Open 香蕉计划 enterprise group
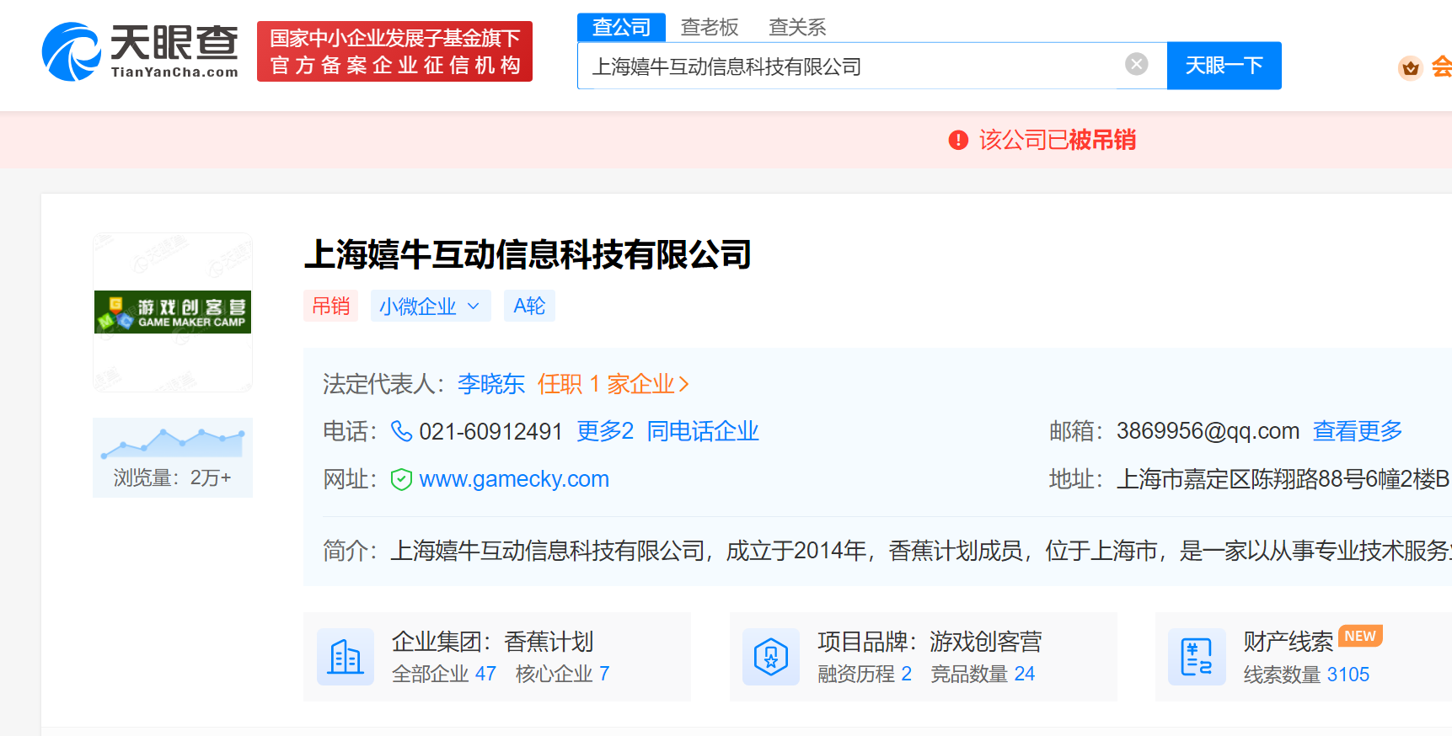 pos(549,642)
